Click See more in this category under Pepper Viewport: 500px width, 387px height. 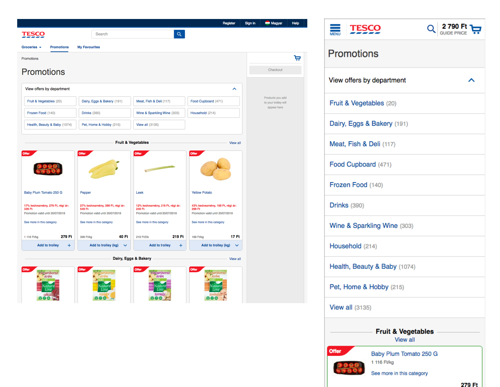[96, 222]
